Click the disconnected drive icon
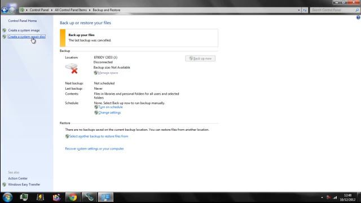Screen dimensions: 361x203 (x=72, y=68)
